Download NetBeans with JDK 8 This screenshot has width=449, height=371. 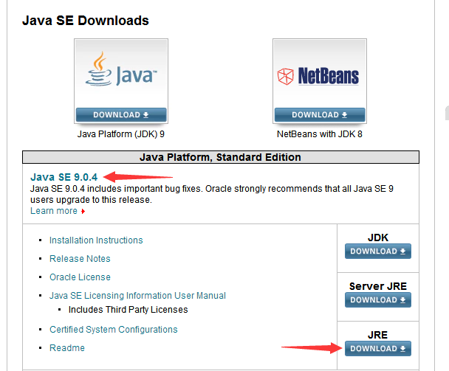tap(320, 115)
